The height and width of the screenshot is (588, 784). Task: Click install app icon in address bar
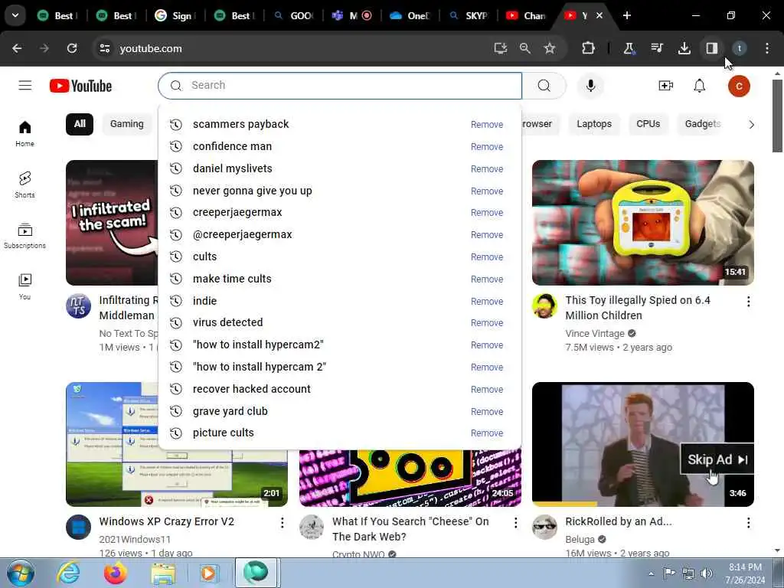501,48
